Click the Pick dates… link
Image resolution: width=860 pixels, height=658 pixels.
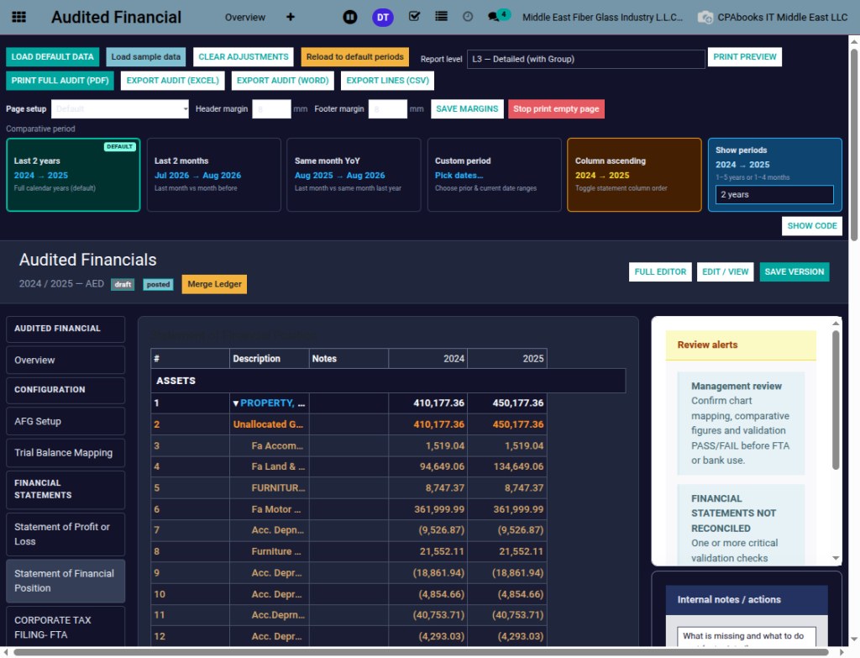(x=459, y=175)
